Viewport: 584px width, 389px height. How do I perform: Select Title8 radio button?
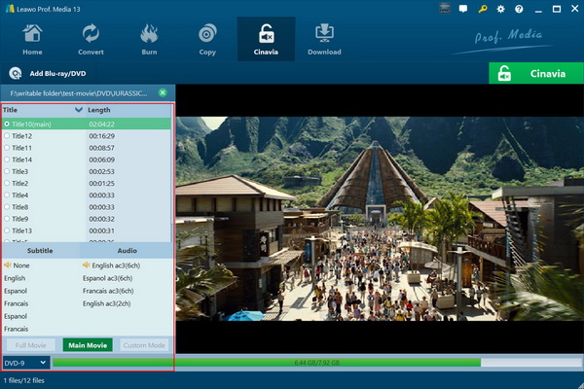tap(7, 206)
